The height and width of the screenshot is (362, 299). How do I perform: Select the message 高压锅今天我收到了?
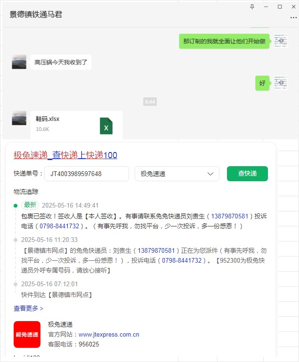tap(61, 62)
